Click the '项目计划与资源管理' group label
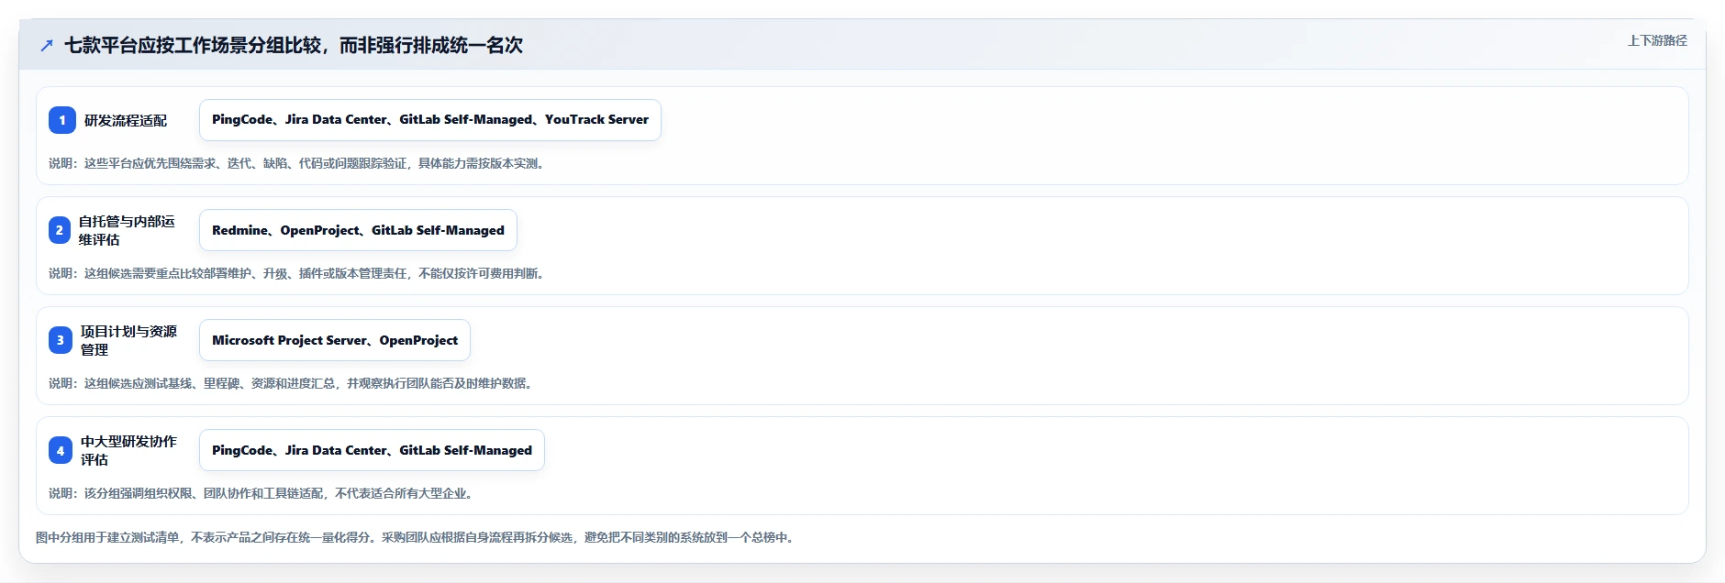1725x583 pixels. [128, 340]
